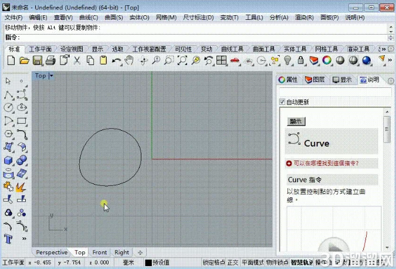Switch to the Right viewport tab
Viewport: 396px width, 269px height.
[121, 253]
